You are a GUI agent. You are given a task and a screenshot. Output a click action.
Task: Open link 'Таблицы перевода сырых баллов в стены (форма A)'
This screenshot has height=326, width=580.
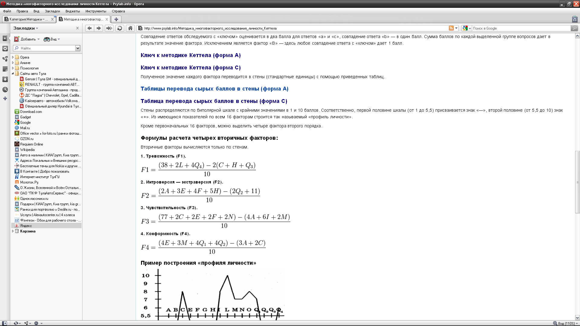pos(214,89)
